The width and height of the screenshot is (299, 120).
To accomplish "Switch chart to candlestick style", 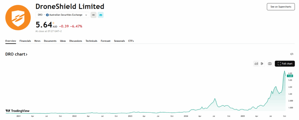I will (x=262, y=63).
